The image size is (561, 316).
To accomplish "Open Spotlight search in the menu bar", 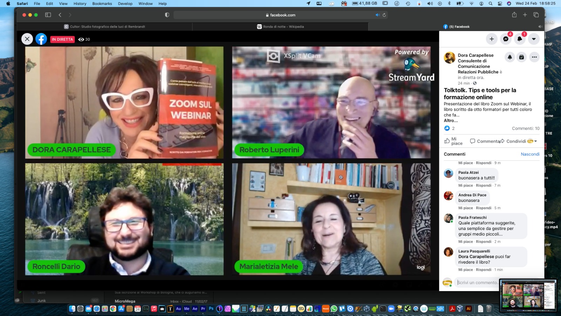I will 490,4.
